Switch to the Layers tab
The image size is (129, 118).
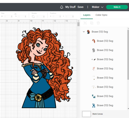[87, 15]
